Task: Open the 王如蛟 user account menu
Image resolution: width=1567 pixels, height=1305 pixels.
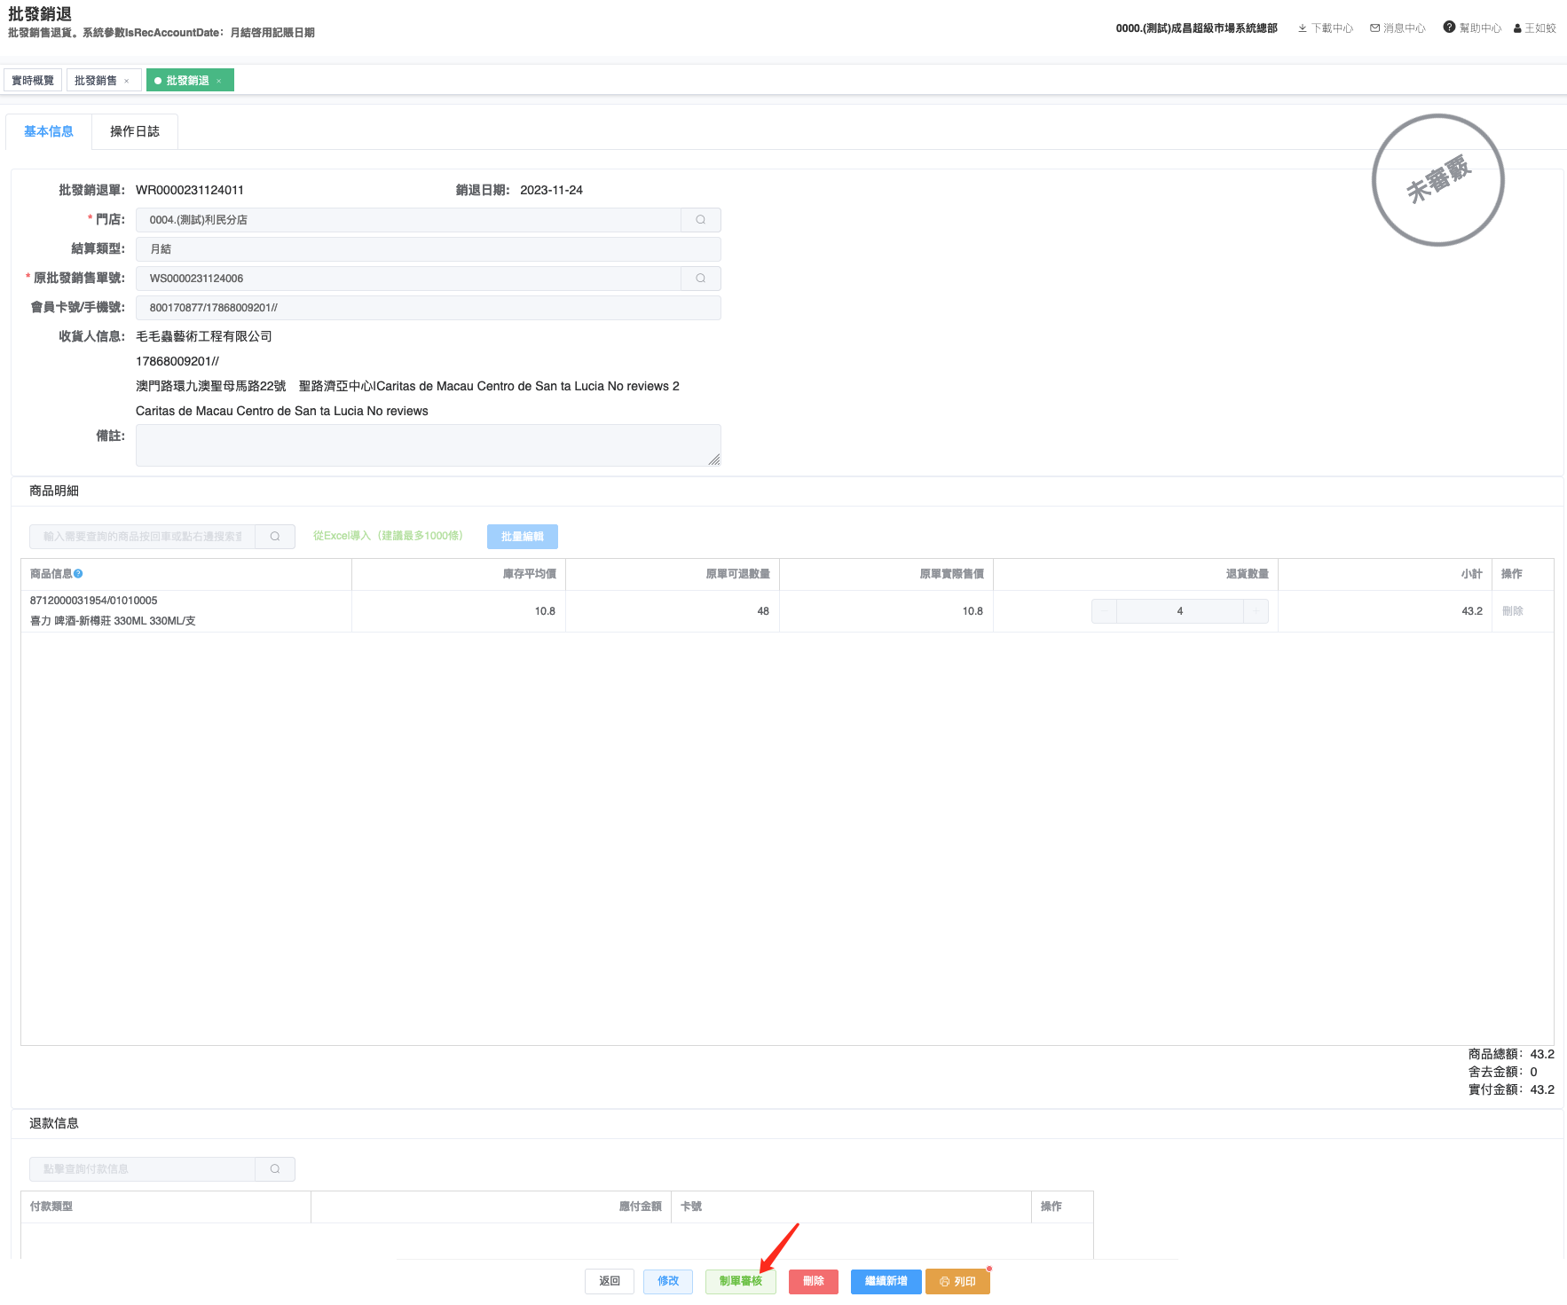Action: 1535,28
